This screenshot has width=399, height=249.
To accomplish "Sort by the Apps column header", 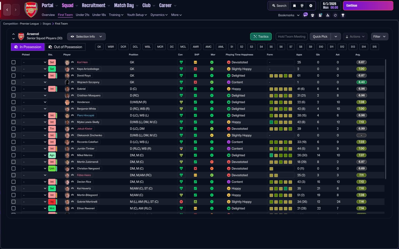I will [x=299, y=54].
